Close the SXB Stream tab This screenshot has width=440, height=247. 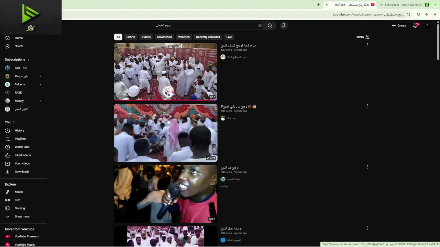(x=381, y=5)
